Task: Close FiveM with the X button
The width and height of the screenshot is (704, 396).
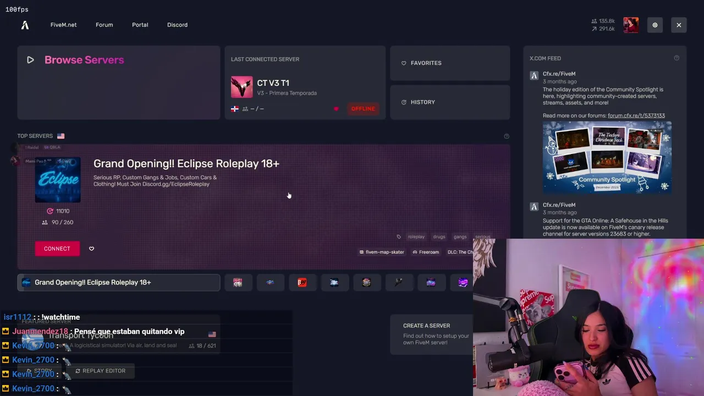Action: point(679,25)
